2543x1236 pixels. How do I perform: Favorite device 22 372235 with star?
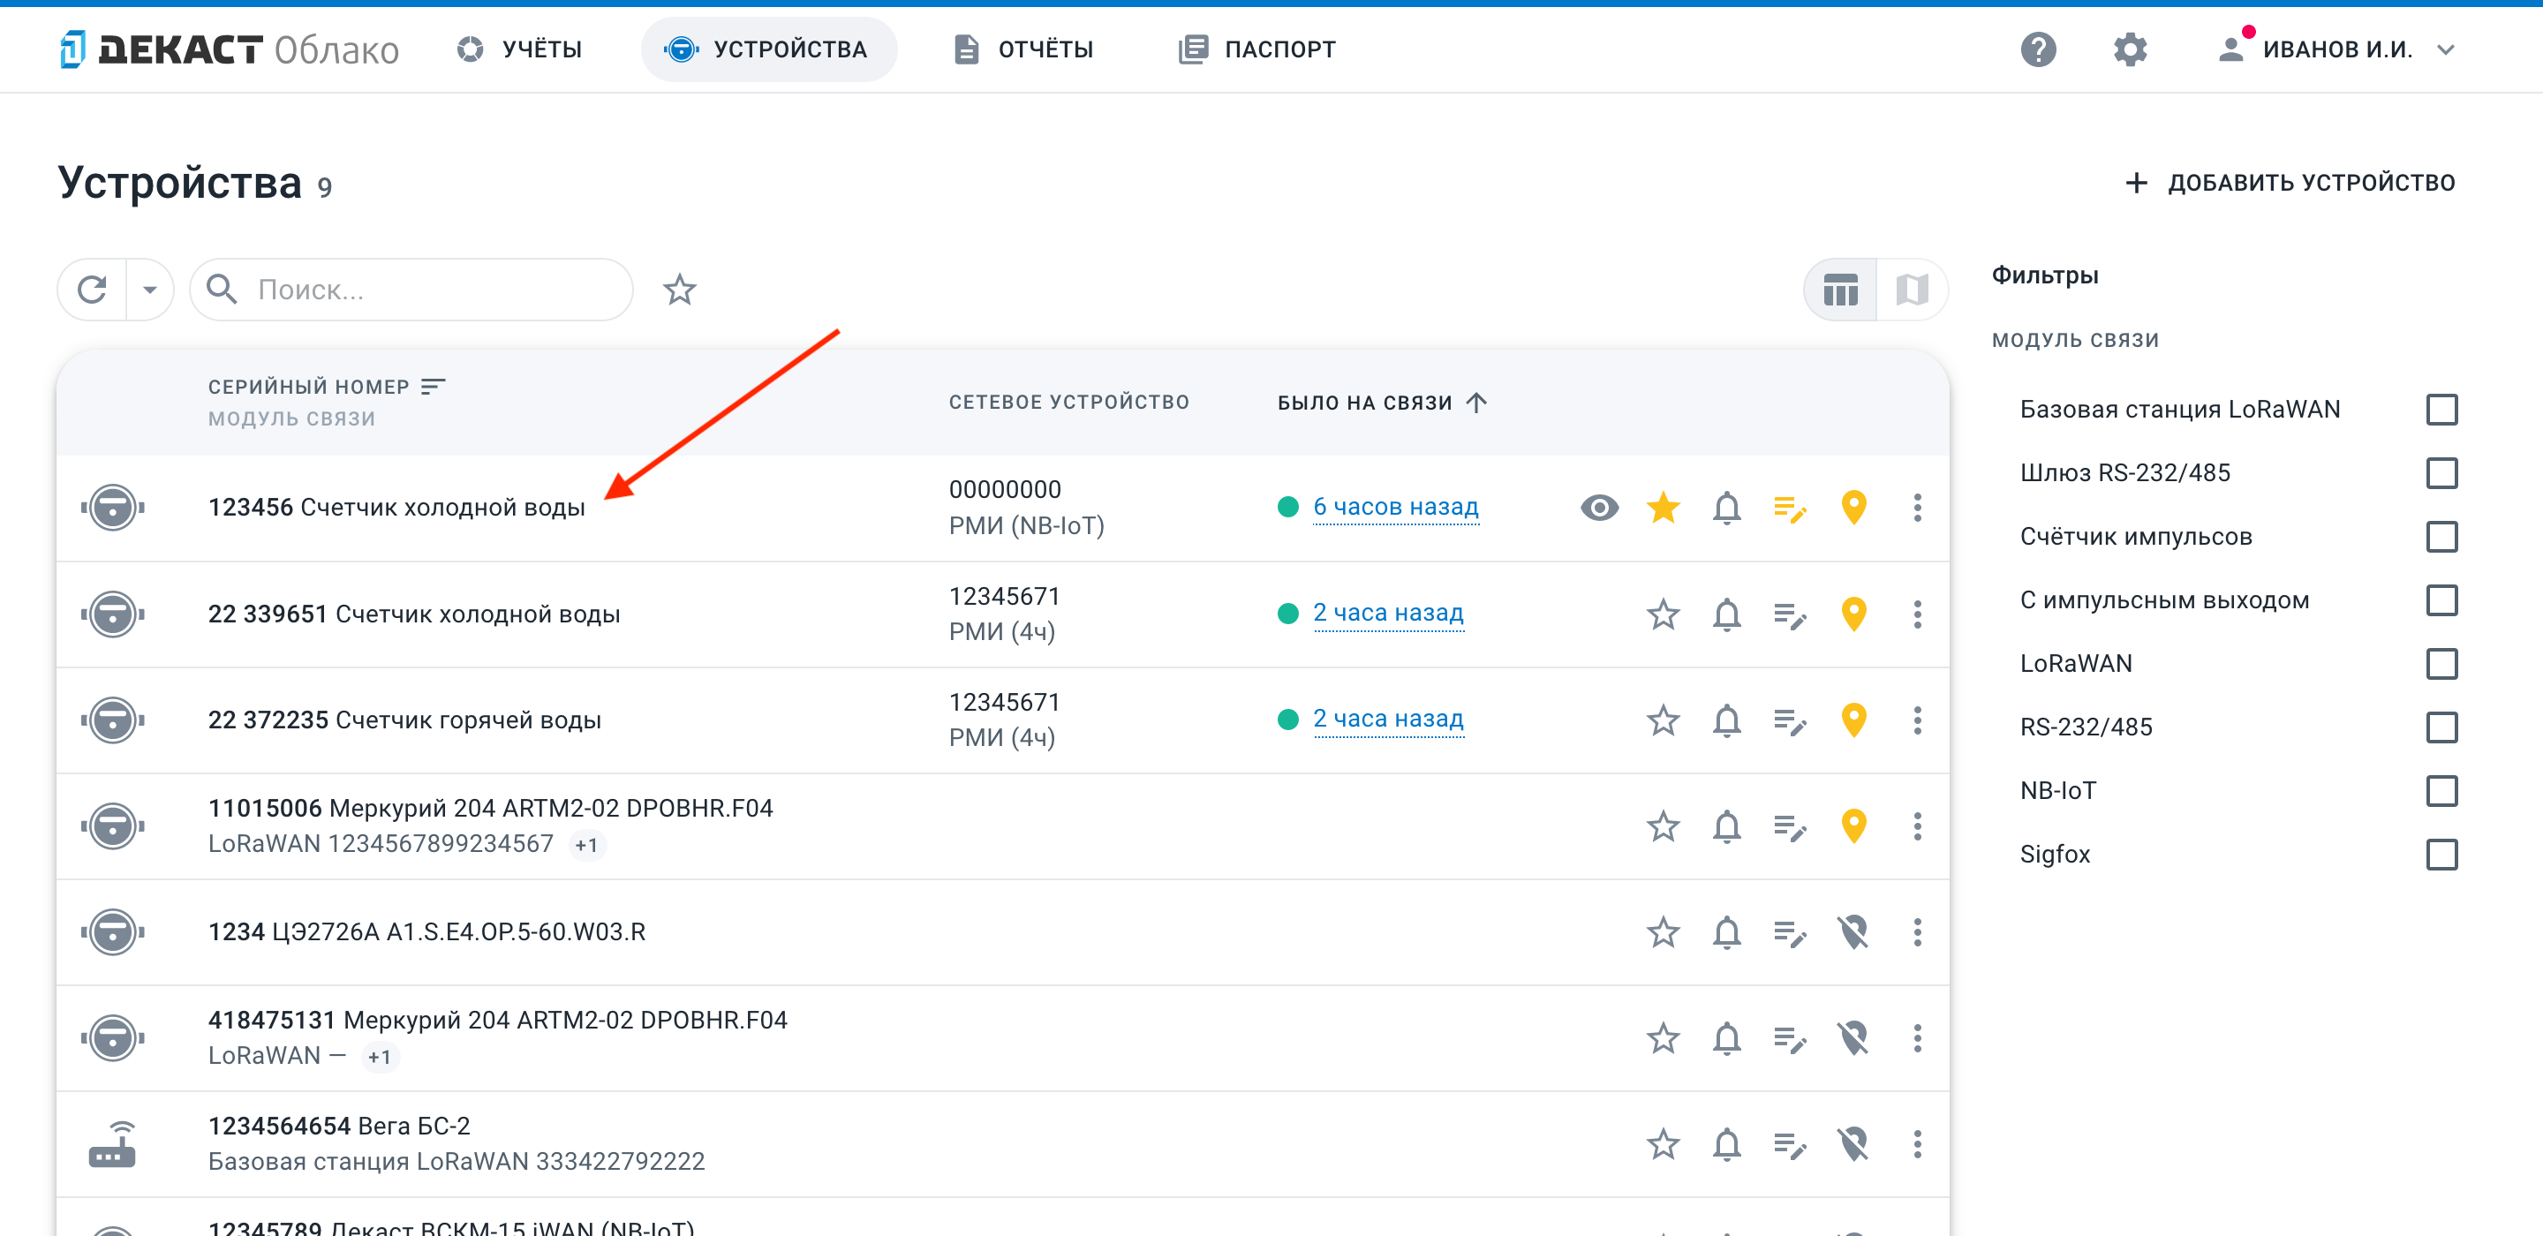[x=1664, y=720]
